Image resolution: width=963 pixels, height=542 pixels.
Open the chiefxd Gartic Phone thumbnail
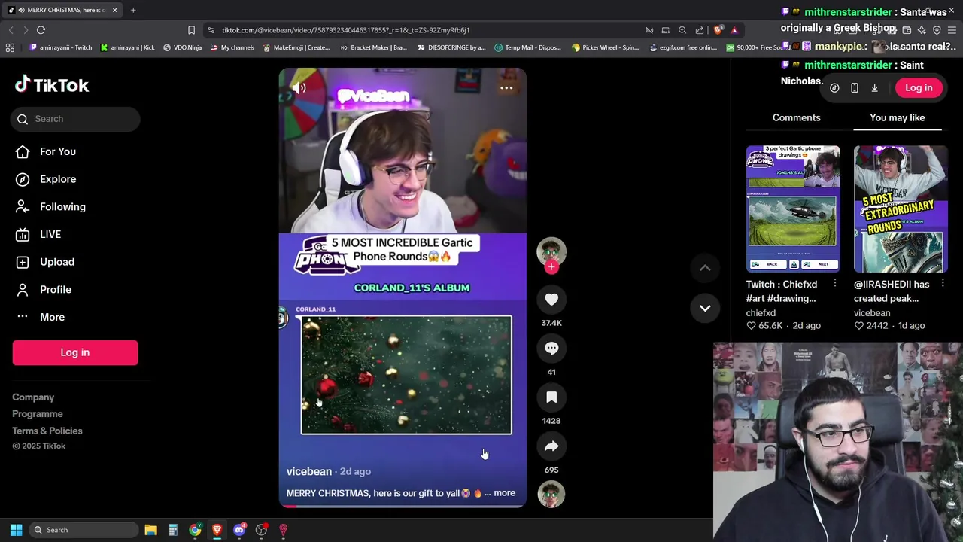793,209
